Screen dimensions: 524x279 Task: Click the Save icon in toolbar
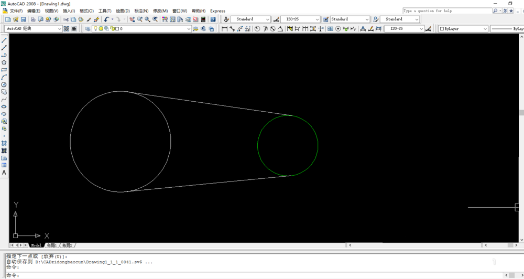coord(23,19)
